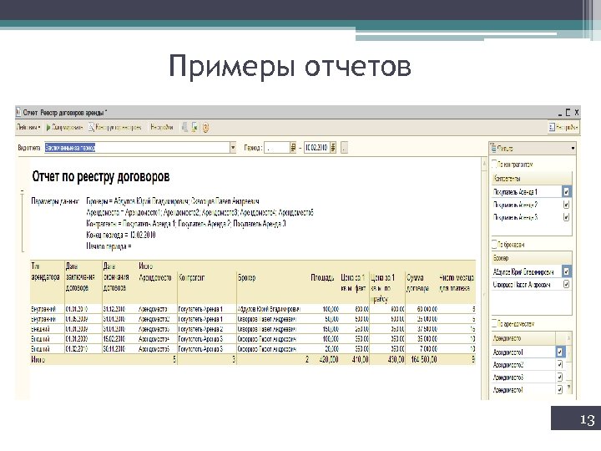Image resolution: width=601 pixels, height=451 pixels.
Task: Open the Вид отчета dropdown arrow
Action: click(233, 148)
